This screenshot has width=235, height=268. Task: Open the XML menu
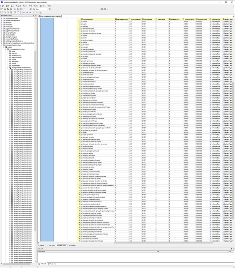pos(30,6)
